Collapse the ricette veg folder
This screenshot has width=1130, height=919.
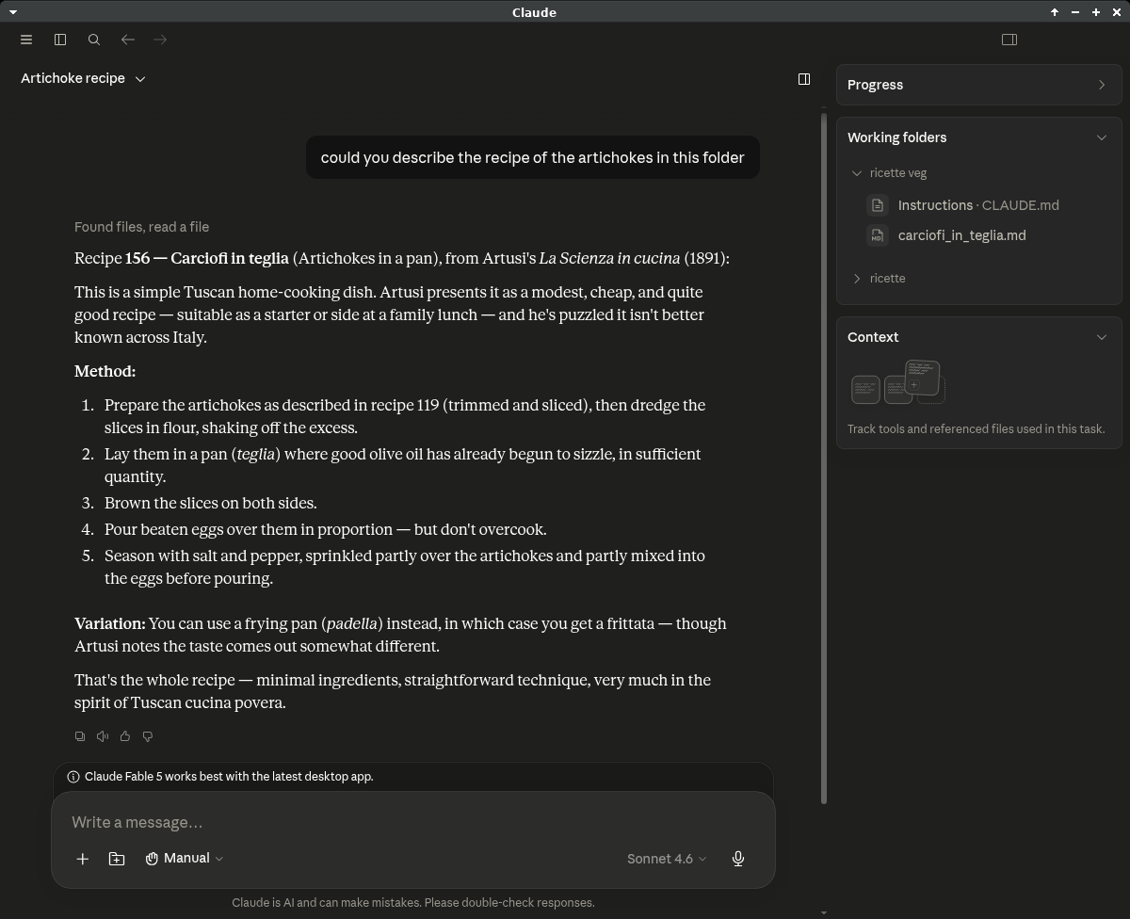coord(857,173)
